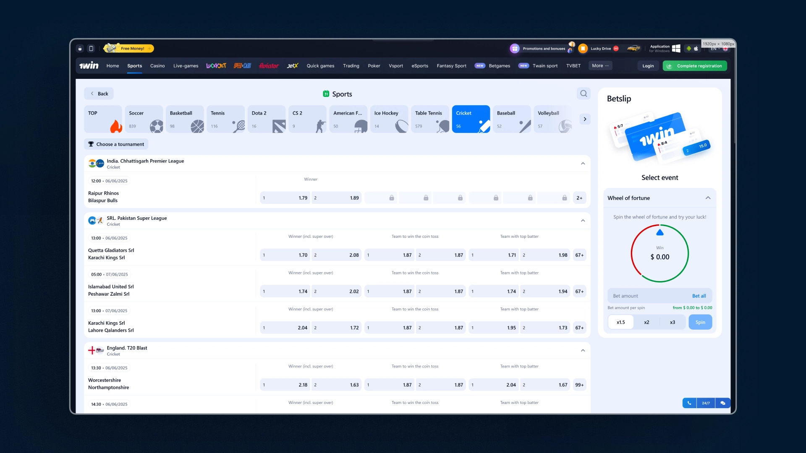Viewport: 806px width, 453px height.
Task: Select the TOP category with flame icon
Action: pyautogui.click(x=103, y=119)
